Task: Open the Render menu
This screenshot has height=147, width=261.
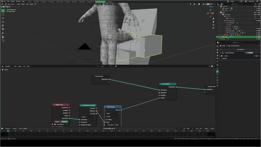Action: tap(12, 1)
